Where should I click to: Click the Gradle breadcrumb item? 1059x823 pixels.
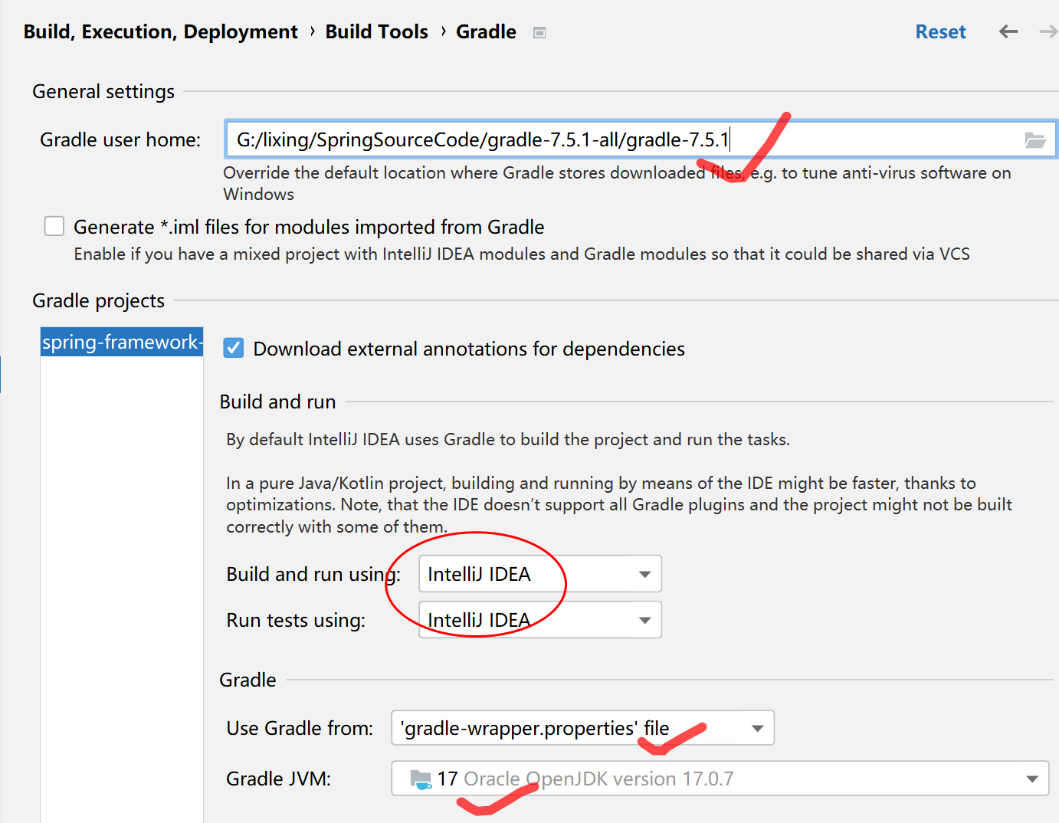click(x=486, y=31)
